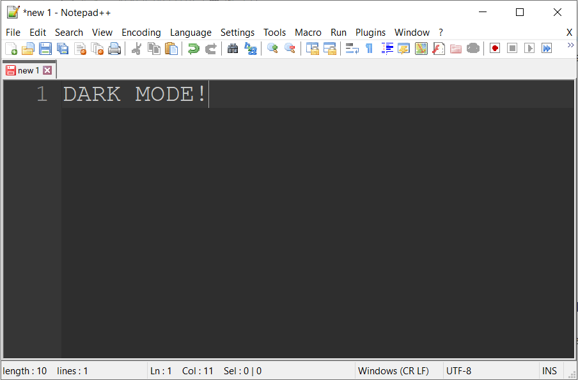The width and height of the screenshot is (578, 380).
Task: Click the Print toolbar icon
Action: (x=115, y=48)
